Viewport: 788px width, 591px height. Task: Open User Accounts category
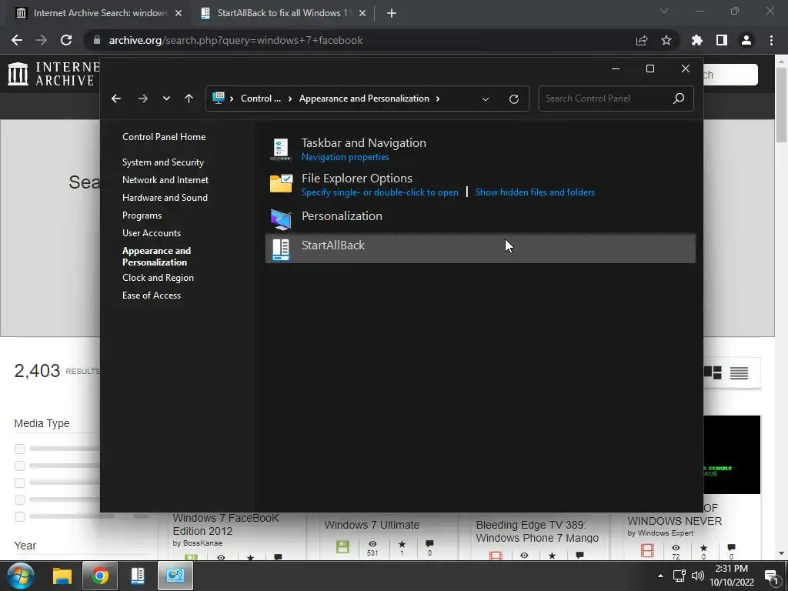coord(152,232)
